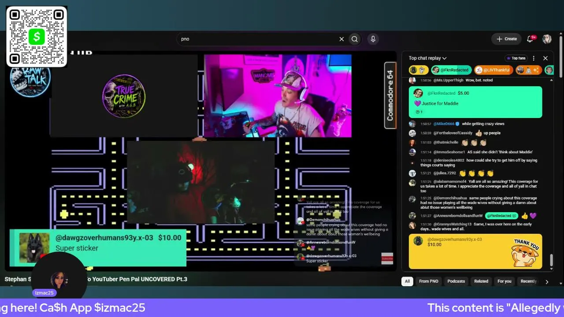Click @alabamamomof4's chat avatar
This screenshot has height=317, width=564.
pyautogui.click(x=412, y=183)
